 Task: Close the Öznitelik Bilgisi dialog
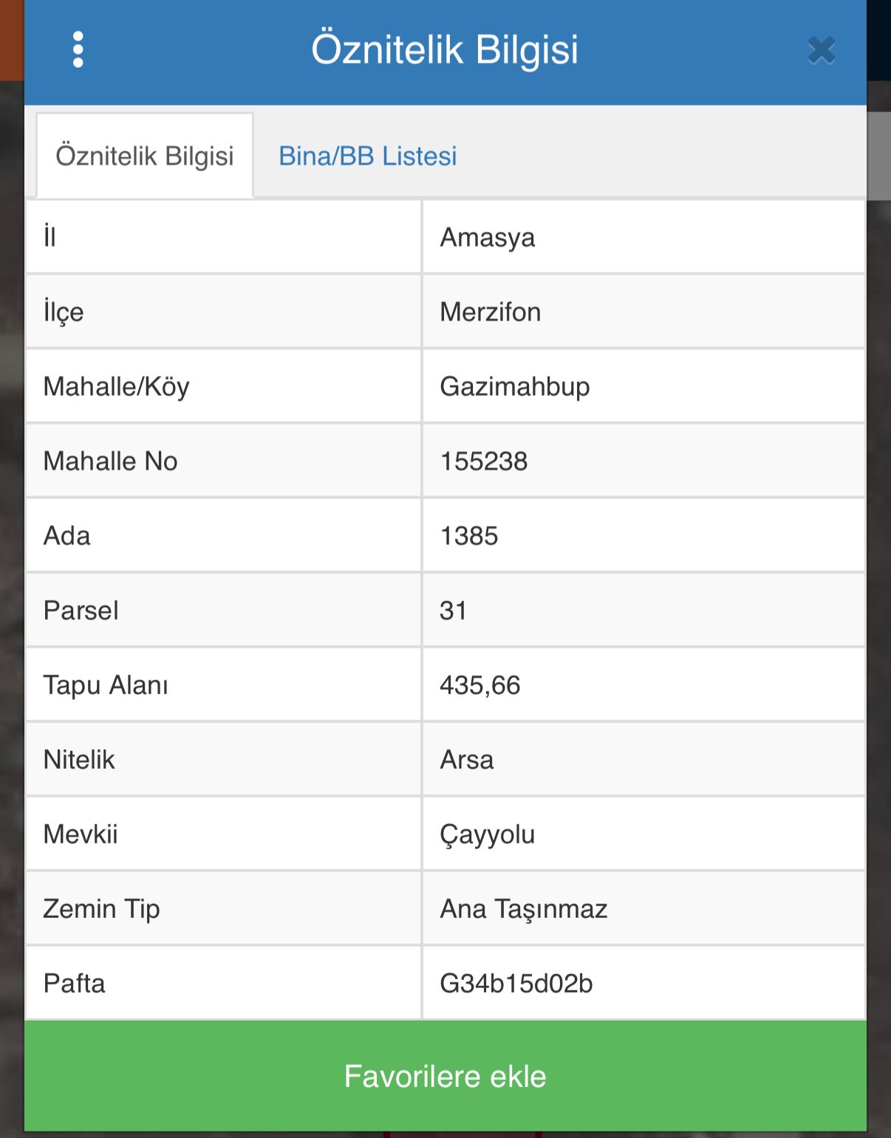click(821, 51)
